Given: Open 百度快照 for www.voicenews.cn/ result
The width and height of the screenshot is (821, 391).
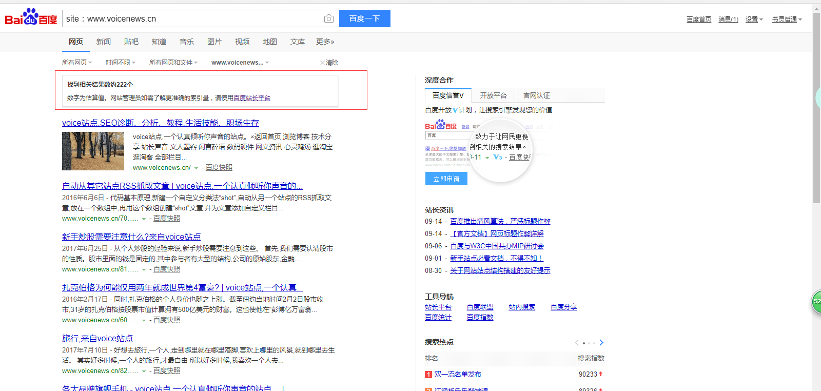Looking at the screenshot, I should click(219, 168).
